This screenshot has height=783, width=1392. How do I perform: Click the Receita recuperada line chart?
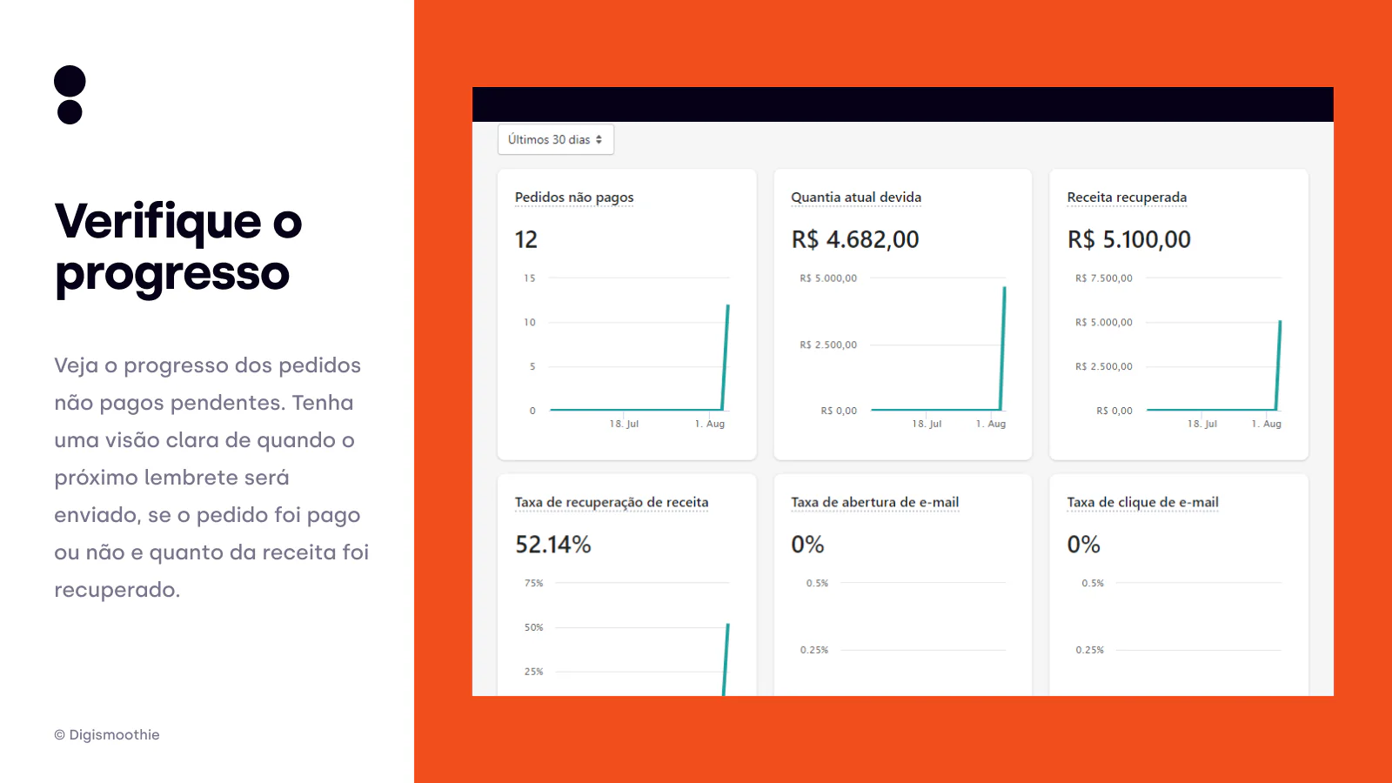(x=1179, y=353)
